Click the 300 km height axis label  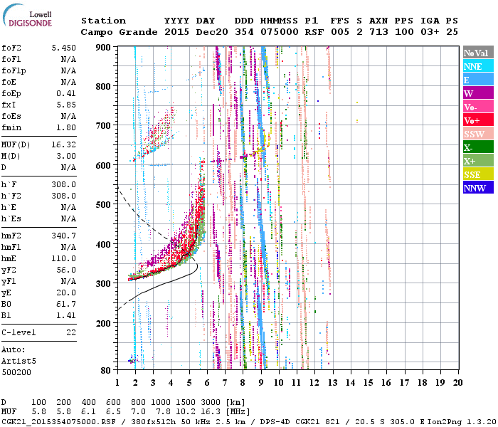click(103, 283)
